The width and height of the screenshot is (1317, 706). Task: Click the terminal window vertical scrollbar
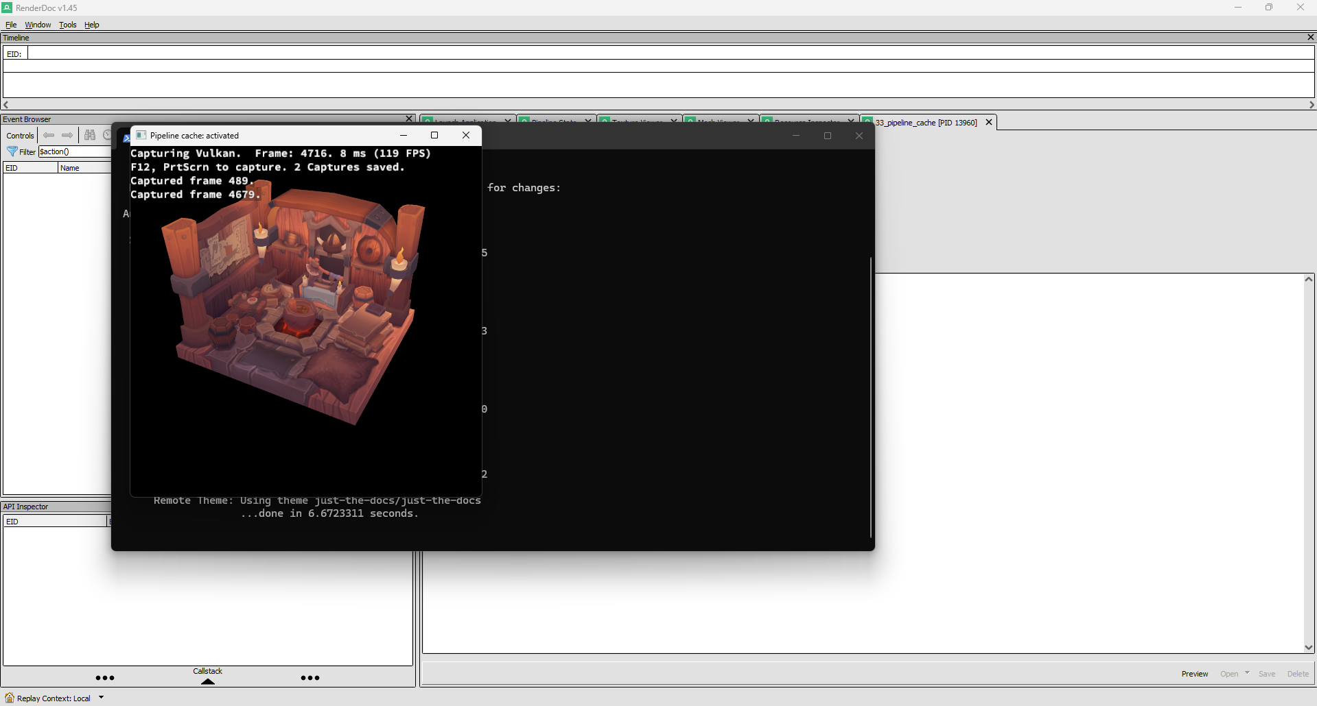(871, 398)
